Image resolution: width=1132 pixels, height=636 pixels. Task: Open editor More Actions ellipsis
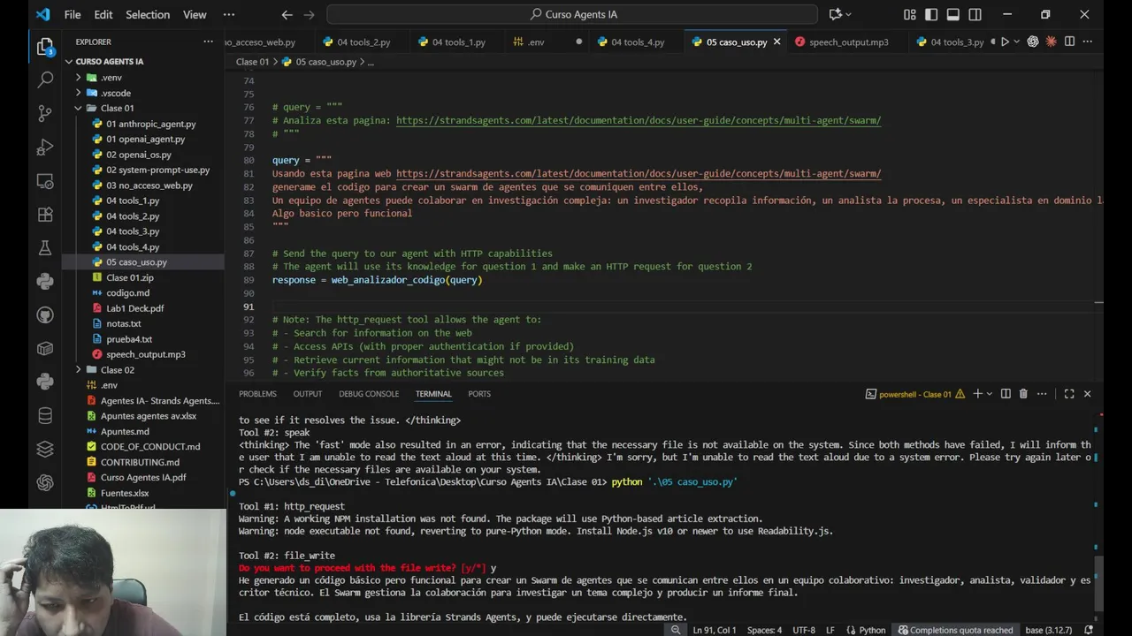pos(1088,42)
